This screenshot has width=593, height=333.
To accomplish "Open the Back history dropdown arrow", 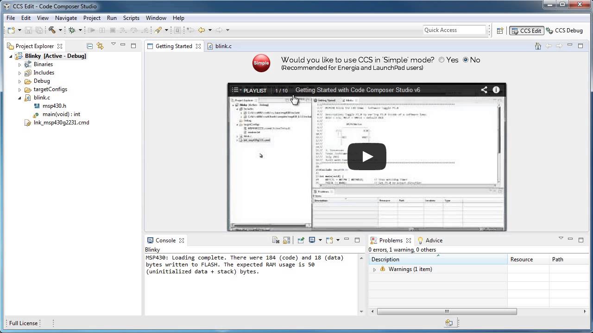I will (210, 30).
